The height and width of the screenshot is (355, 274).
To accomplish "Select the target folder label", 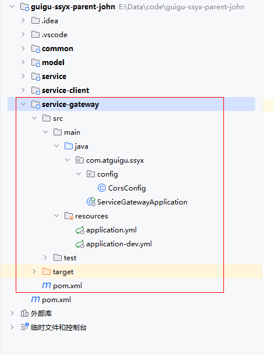I will (63, 272).
